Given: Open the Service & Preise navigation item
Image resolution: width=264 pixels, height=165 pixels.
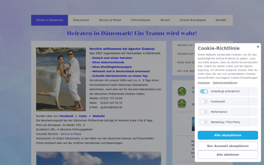Looking at the screenshot, I should coord(110,20).
